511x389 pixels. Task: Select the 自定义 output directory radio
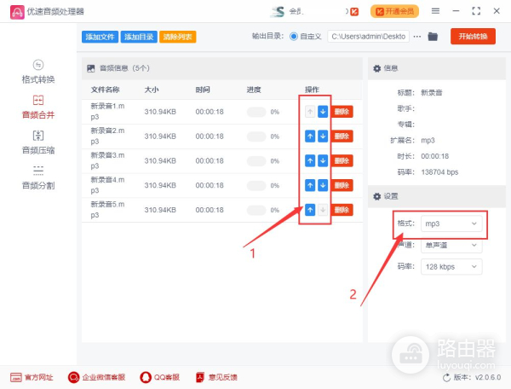(294, 37)
